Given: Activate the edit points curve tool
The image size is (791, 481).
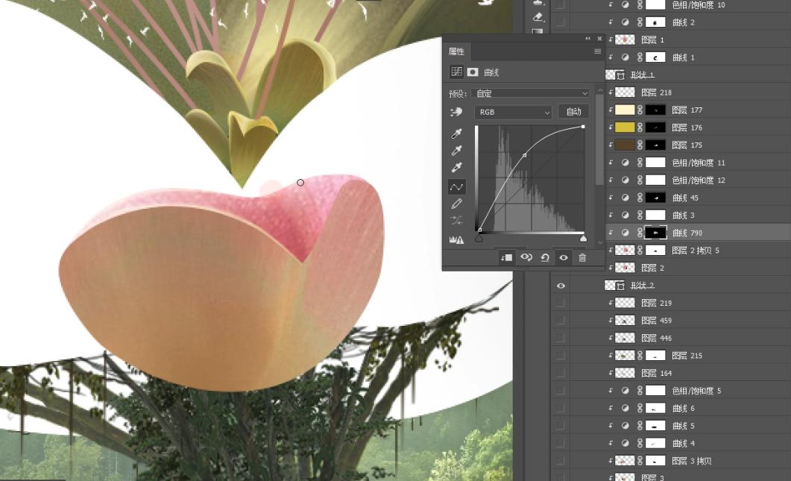Looking at the screenshot, I should pyautogui.click(x=457, y=186).
